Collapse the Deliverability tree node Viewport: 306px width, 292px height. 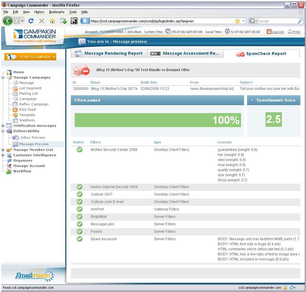pyautogui.click(x=3, y=131)
